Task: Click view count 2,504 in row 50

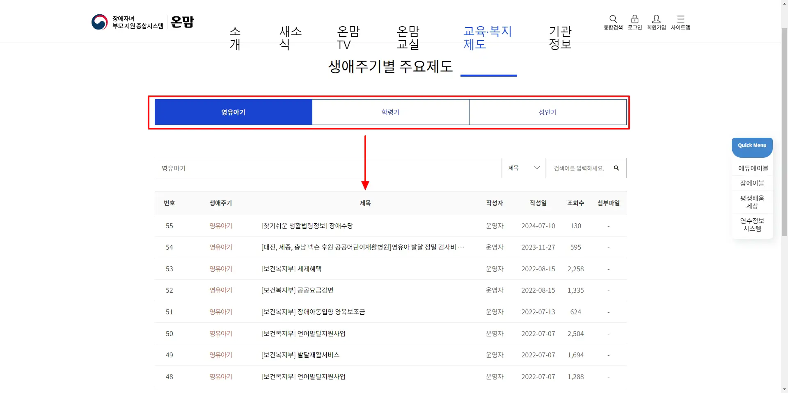Action: 575,334
